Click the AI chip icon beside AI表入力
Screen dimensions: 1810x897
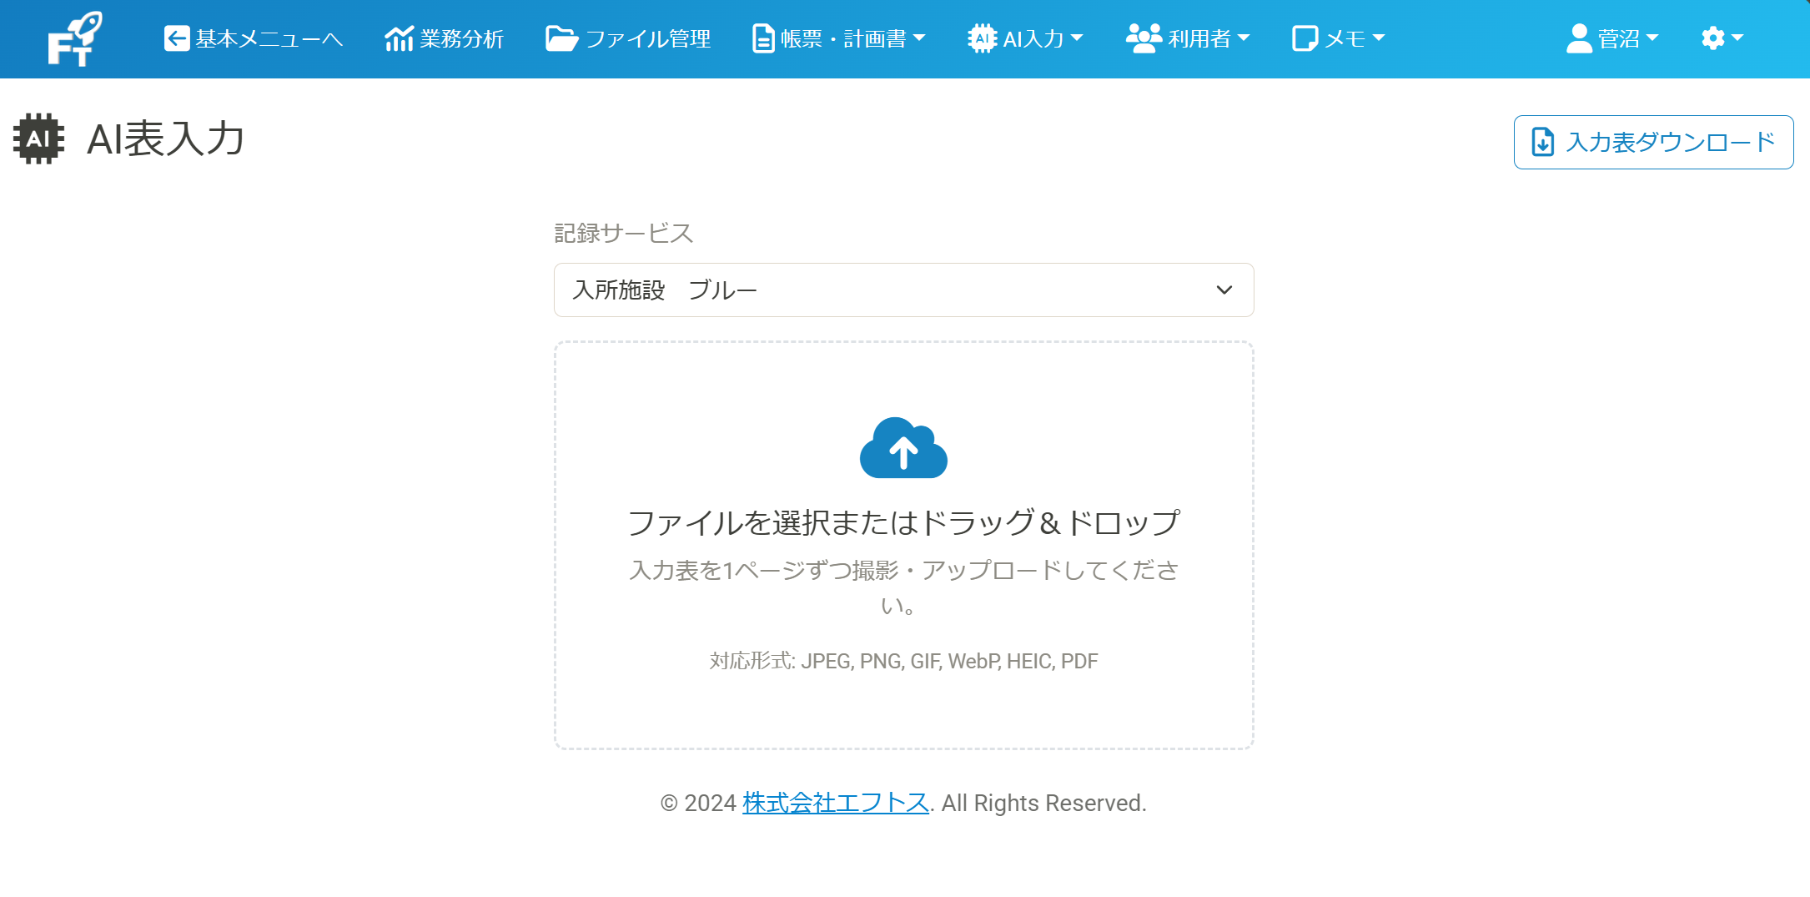[38, 139]
